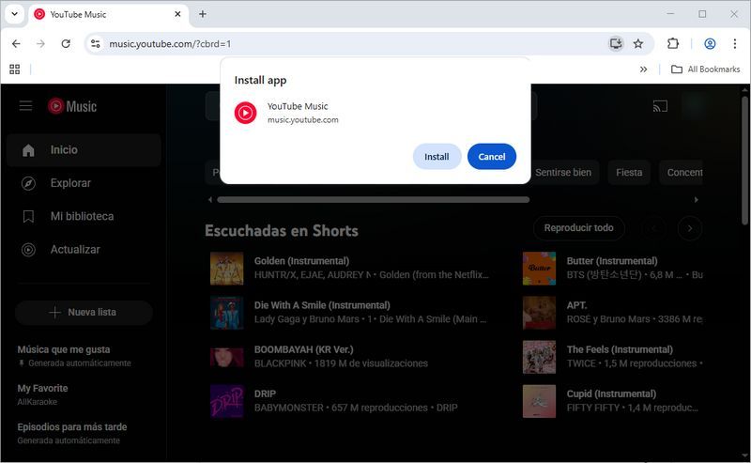The height and width of the screenshot is (463, 751).
Task: Go back using browser back arrow
Action: [16, 43]
